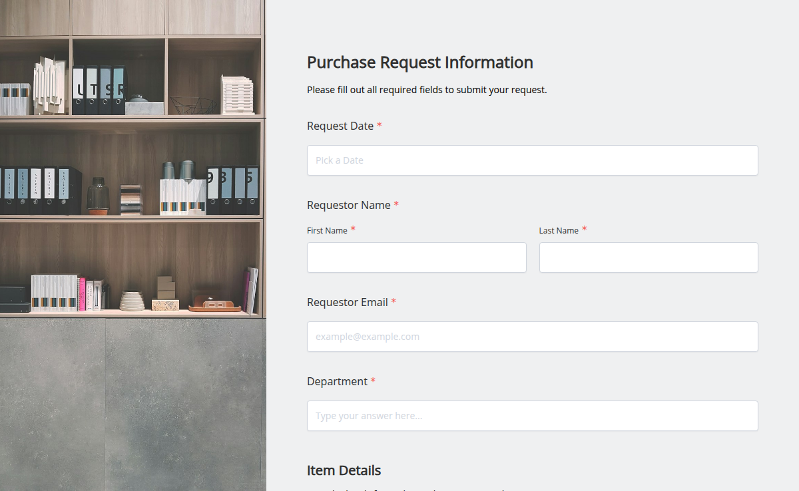Select the Department answer field
Viewport: 799px width, 491px height.
[x=532, y=415]
